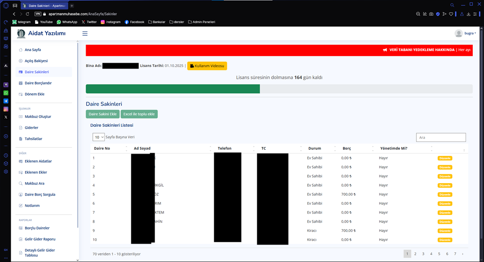Image resolution: width=484 pixels, height=262 pixels.
Task: Open the YouTube bookmark
Action: [43, 22]
